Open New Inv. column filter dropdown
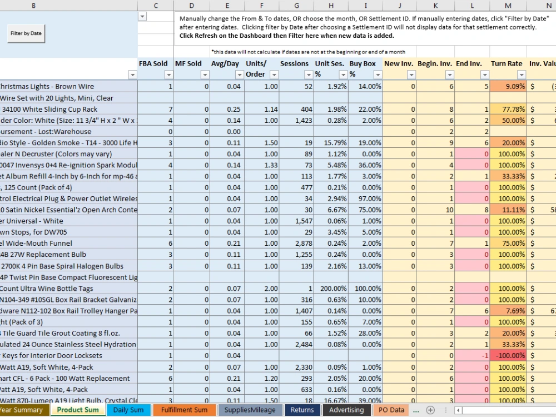The image size is (556, 417). pyautogui.click(x=411, y=75)
